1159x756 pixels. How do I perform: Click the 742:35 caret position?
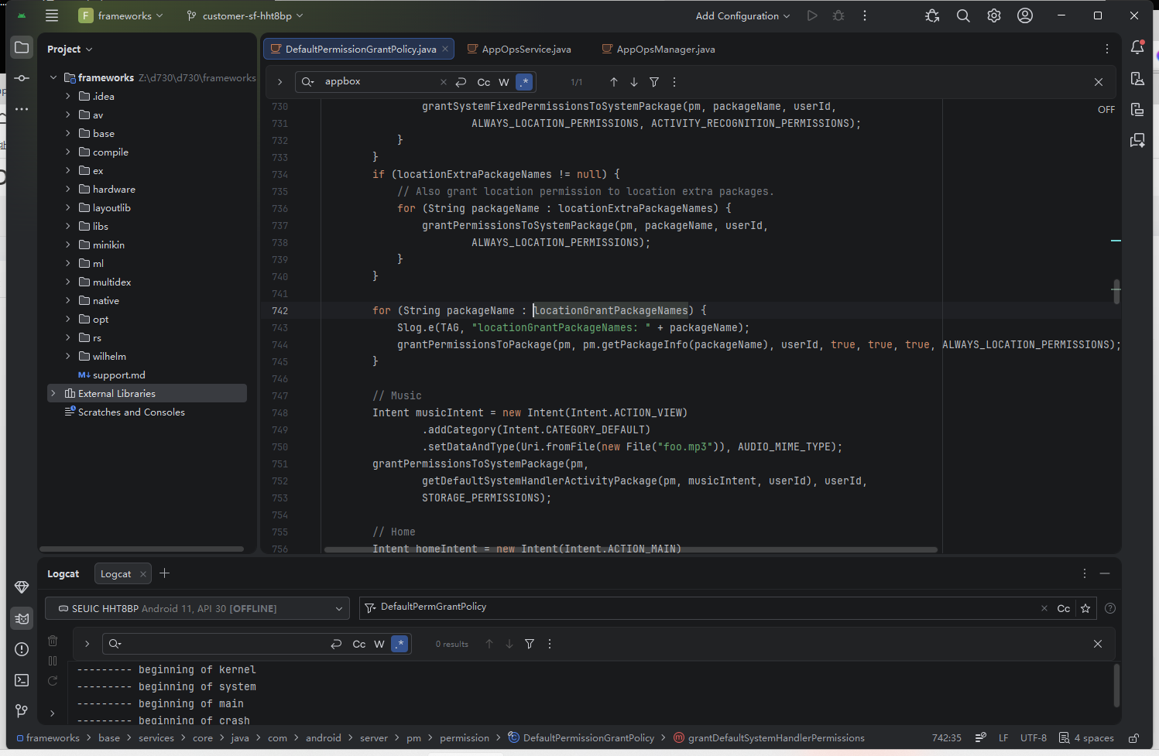947,738
